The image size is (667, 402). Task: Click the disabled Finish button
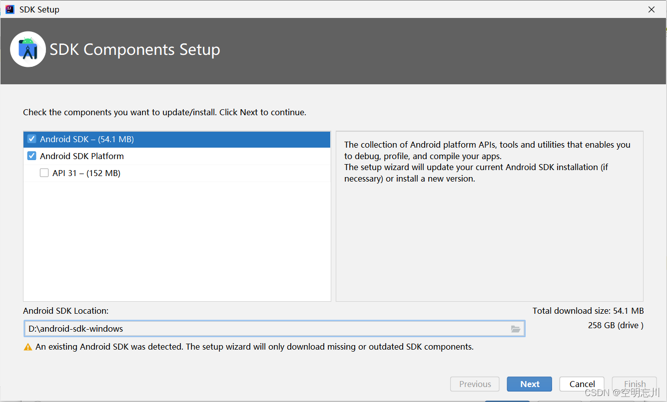coord(635,384)
